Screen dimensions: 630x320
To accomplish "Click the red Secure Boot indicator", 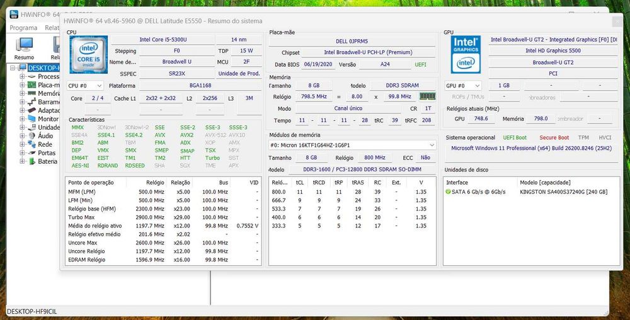I will pyautogui.click(x=554, y=137).
